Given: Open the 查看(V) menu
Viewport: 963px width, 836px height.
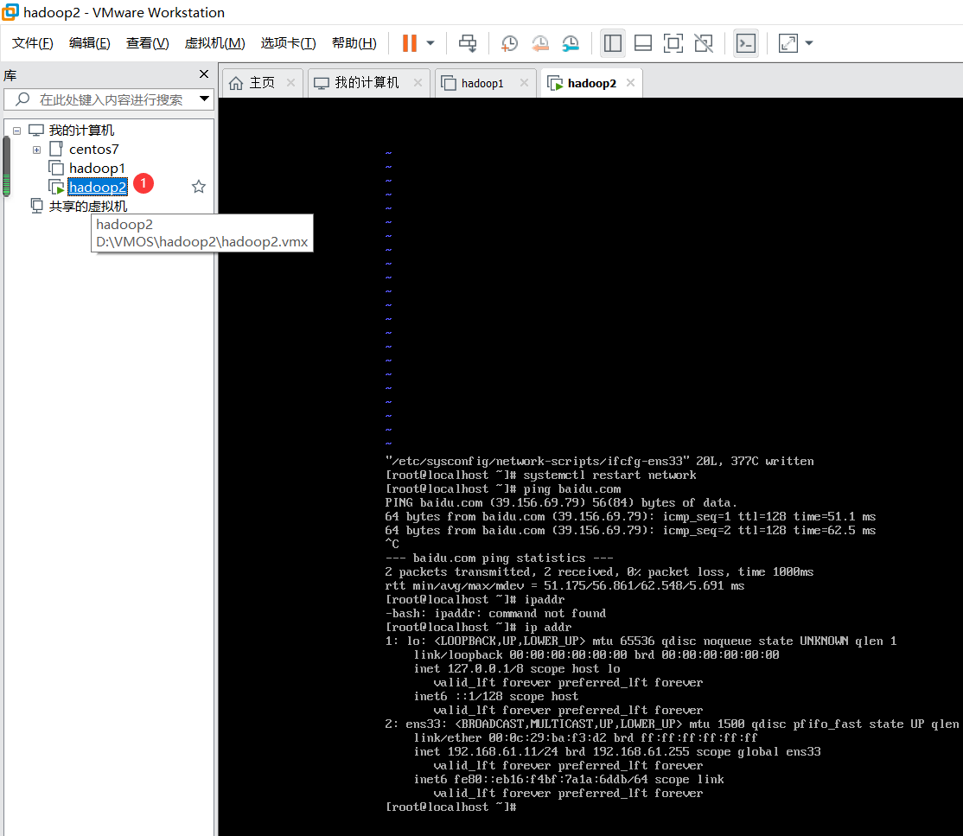Looking at the screenshot, I should [x=148, y=43].
